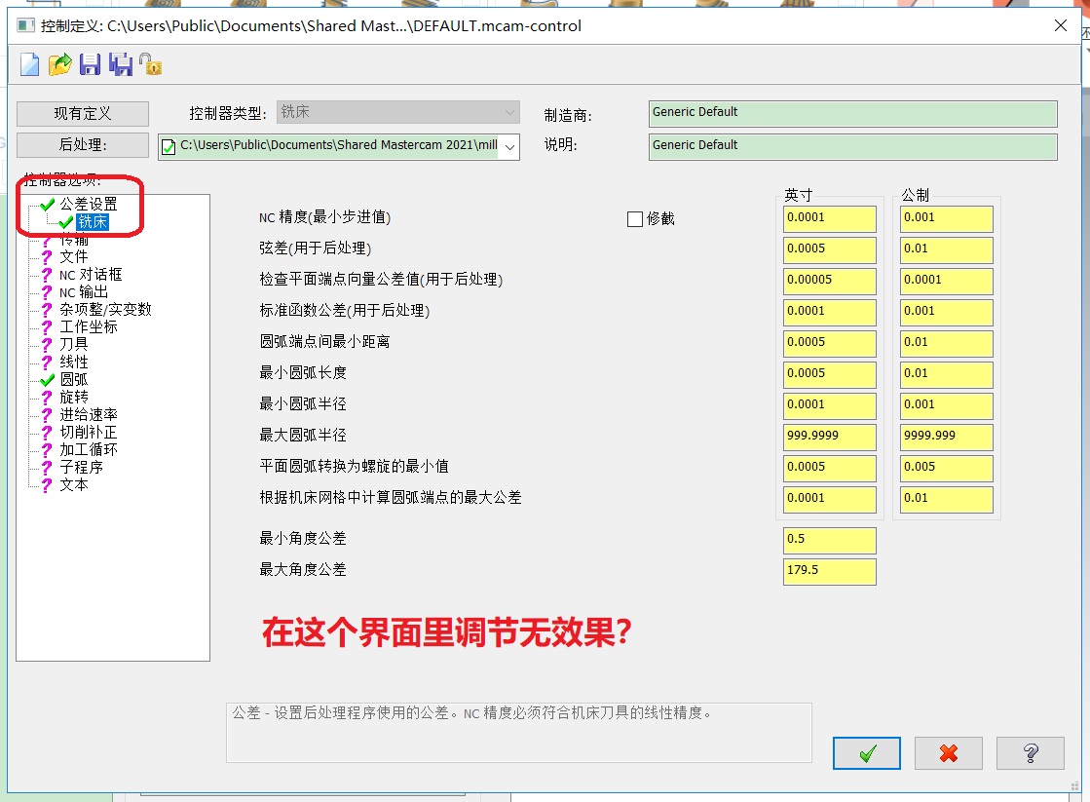Click NC 精度 metric field 0.001

point(946,218)
